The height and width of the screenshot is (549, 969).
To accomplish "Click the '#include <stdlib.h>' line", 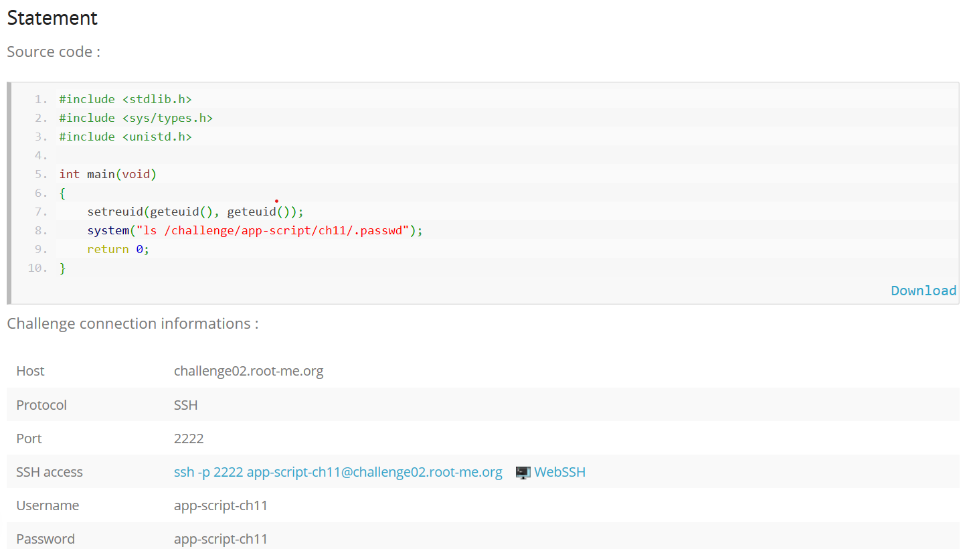I will 125,99.
